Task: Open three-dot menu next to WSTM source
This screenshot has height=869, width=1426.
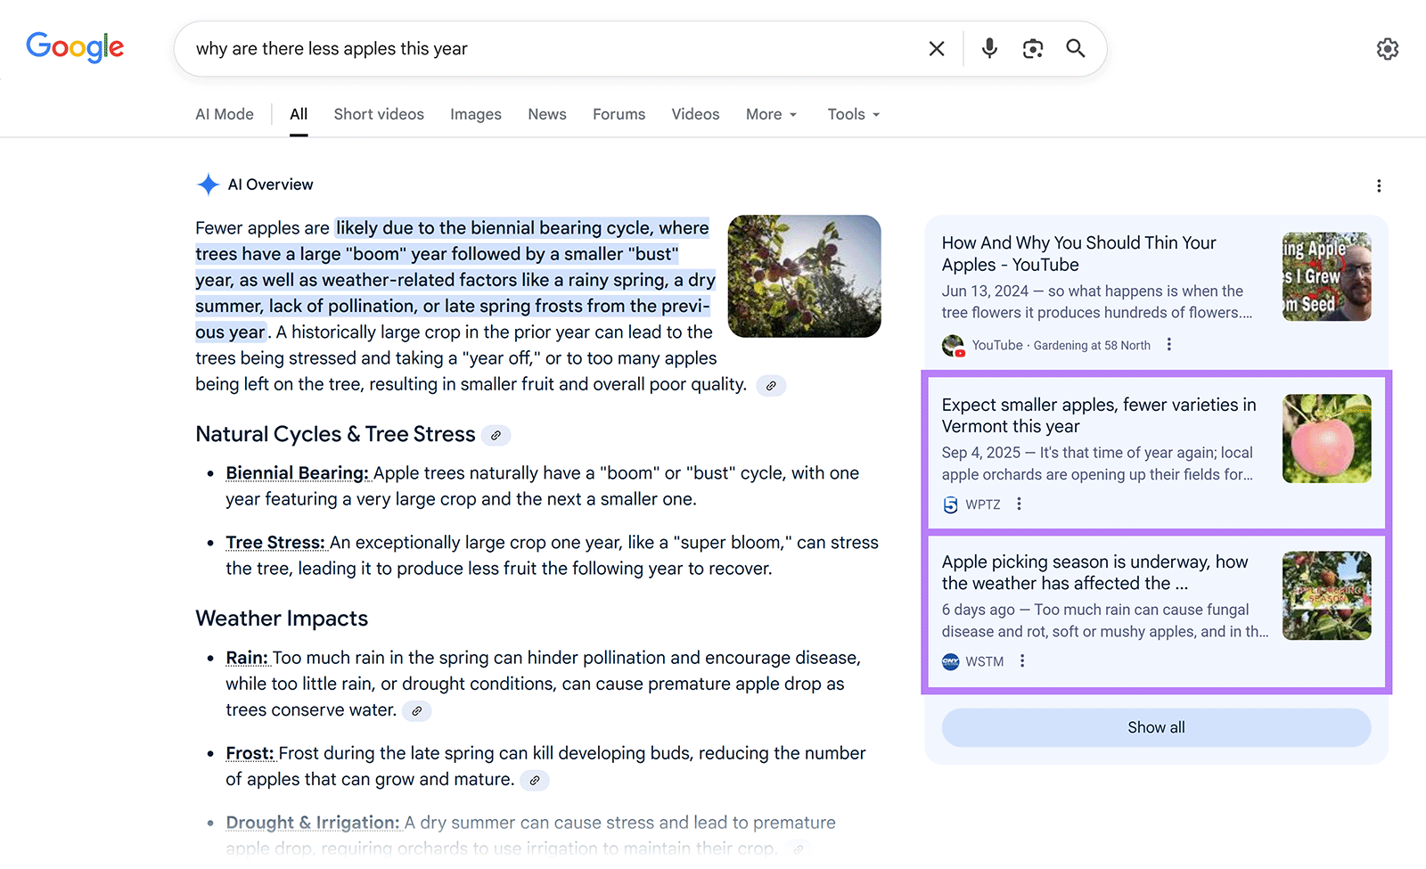Action: point(1022,661)
